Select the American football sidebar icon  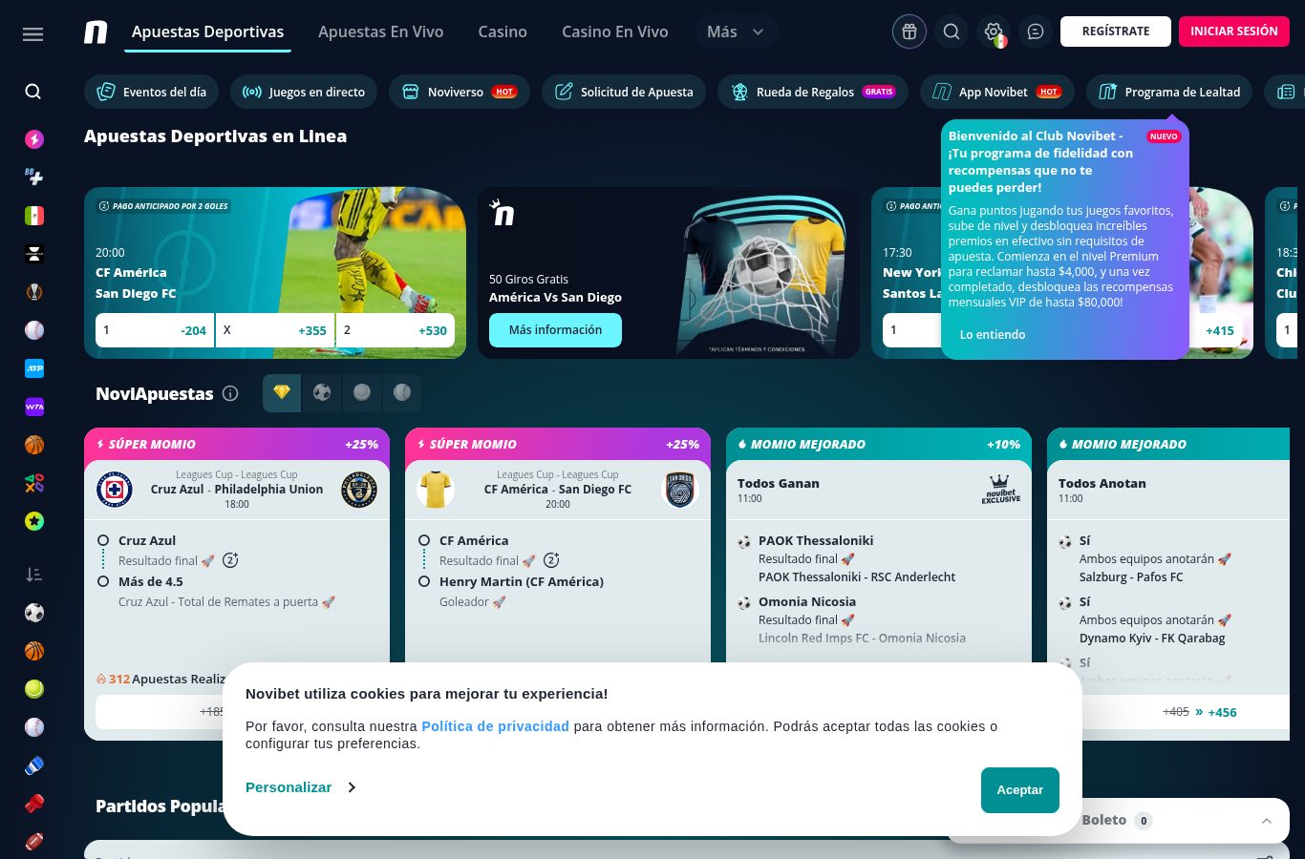[34, 842]
